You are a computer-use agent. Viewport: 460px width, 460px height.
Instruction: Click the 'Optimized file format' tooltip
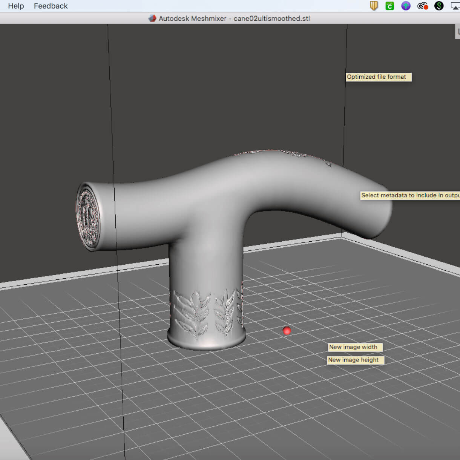click(379, 77)
